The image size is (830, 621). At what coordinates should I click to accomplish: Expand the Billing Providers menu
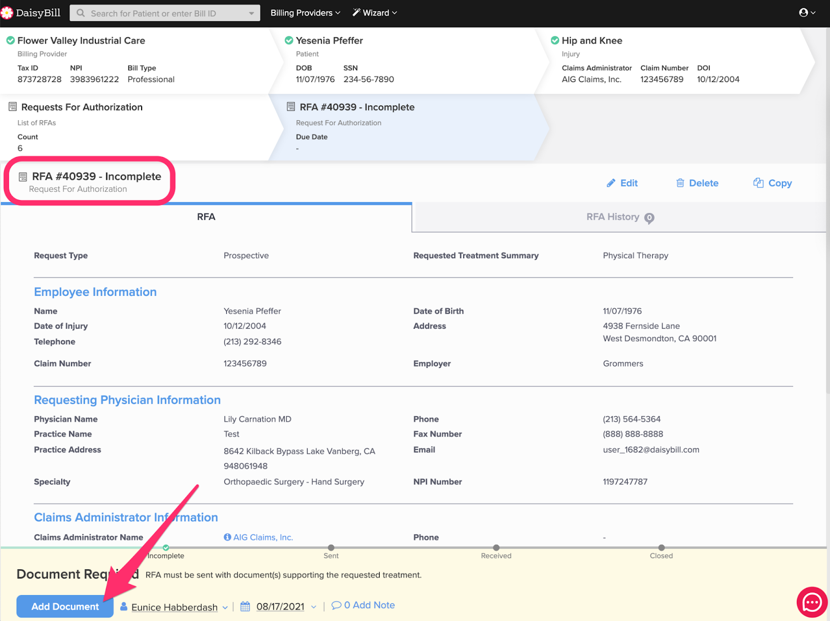click(305, 13)
